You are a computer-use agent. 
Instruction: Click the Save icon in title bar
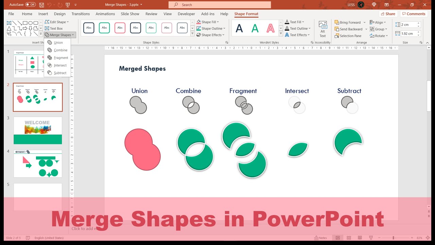click(41, 5)
